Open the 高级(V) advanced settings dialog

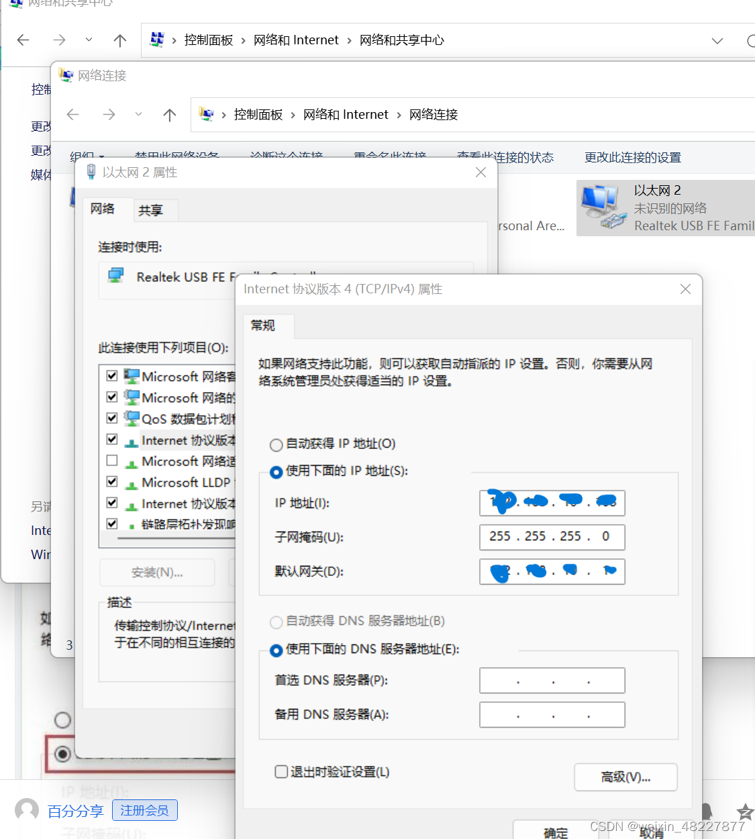[x=625, y=777]
